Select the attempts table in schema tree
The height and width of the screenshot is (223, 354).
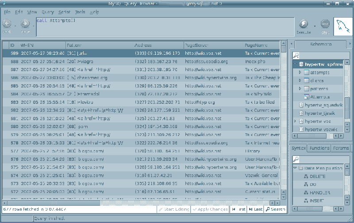(x=319, y=72)
